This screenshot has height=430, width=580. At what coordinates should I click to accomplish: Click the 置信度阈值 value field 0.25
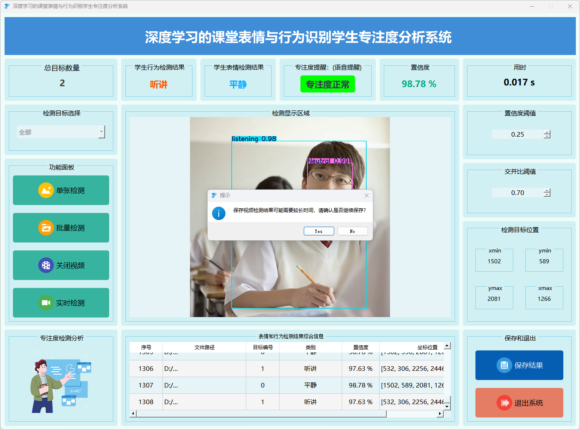(517, 134)
